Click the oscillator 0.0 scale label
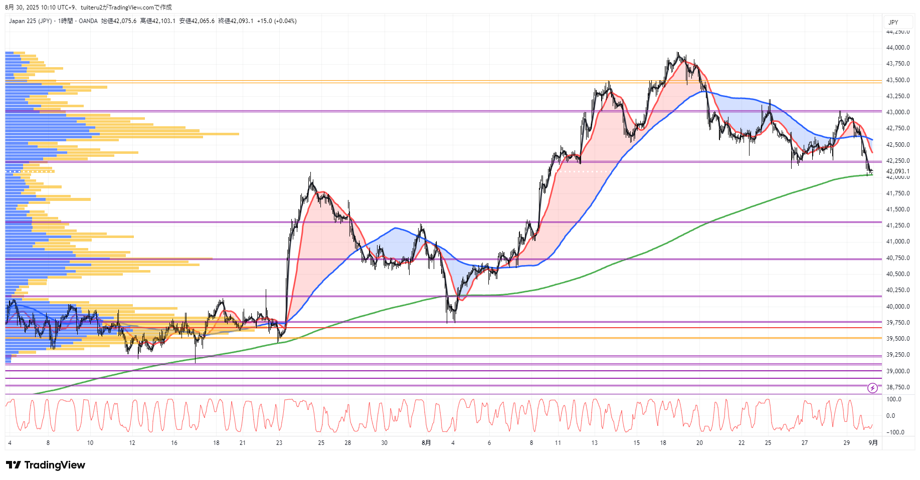920x480 pixels. (890, 416)
